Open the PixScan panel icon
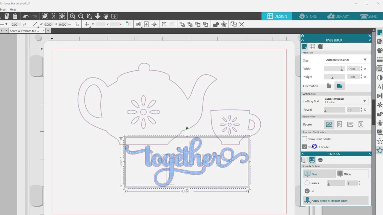Viewport: 383px width, 215px height. tap(380, 42)
